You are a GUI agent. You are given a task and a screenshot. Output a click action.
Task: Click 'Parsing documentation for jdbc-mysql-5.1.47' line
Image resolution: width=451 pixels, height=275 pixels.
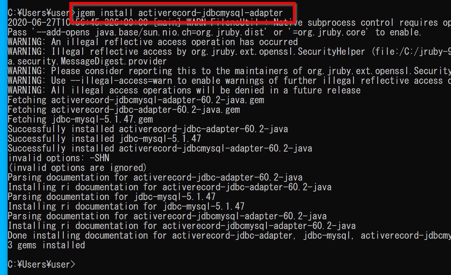tap(112, 197)
